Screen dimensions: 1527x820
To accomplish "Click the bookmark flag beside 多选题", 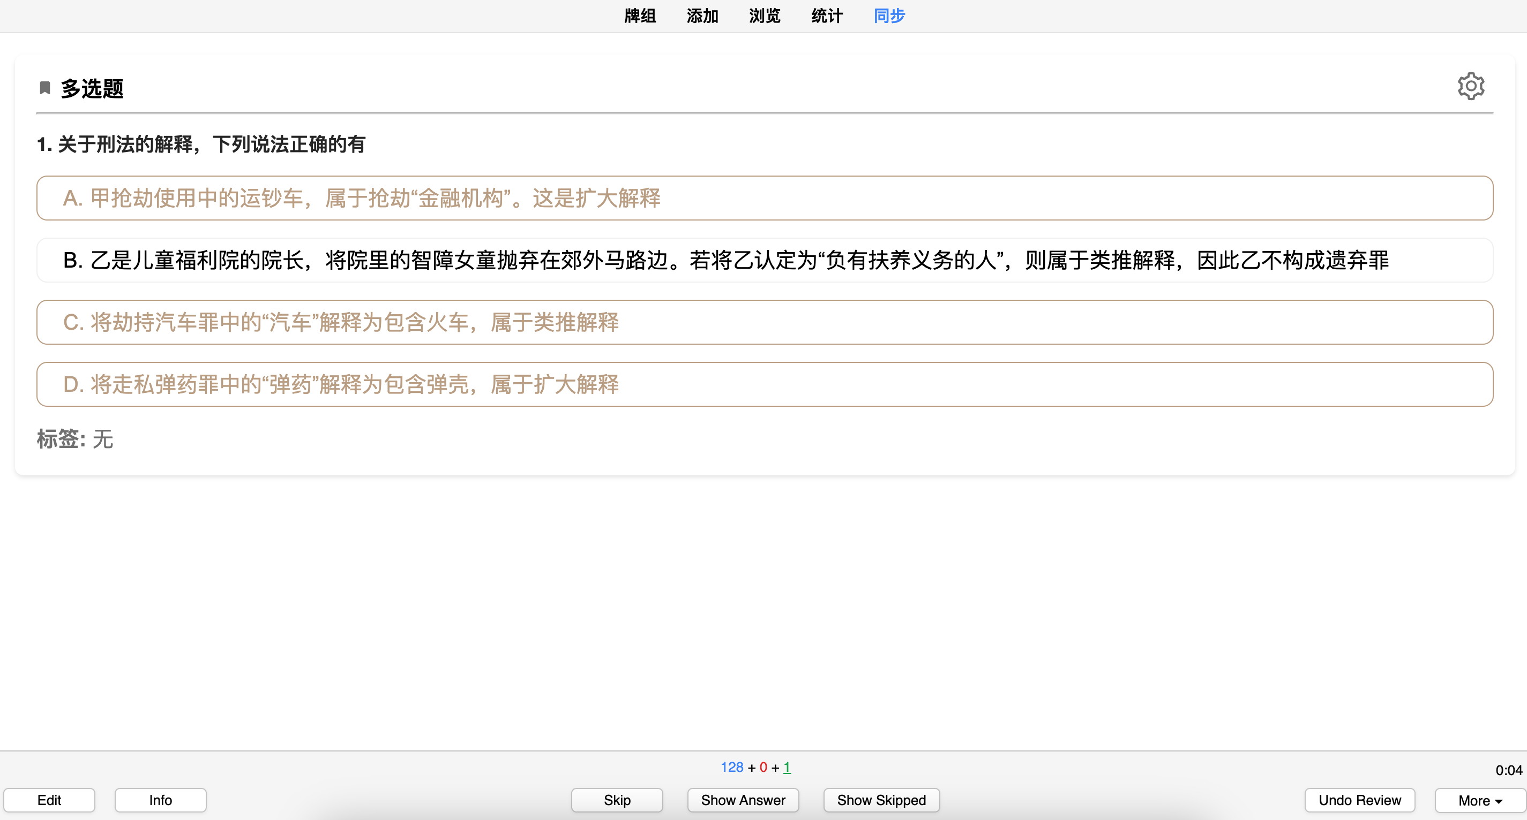I will tap(44, 88).
